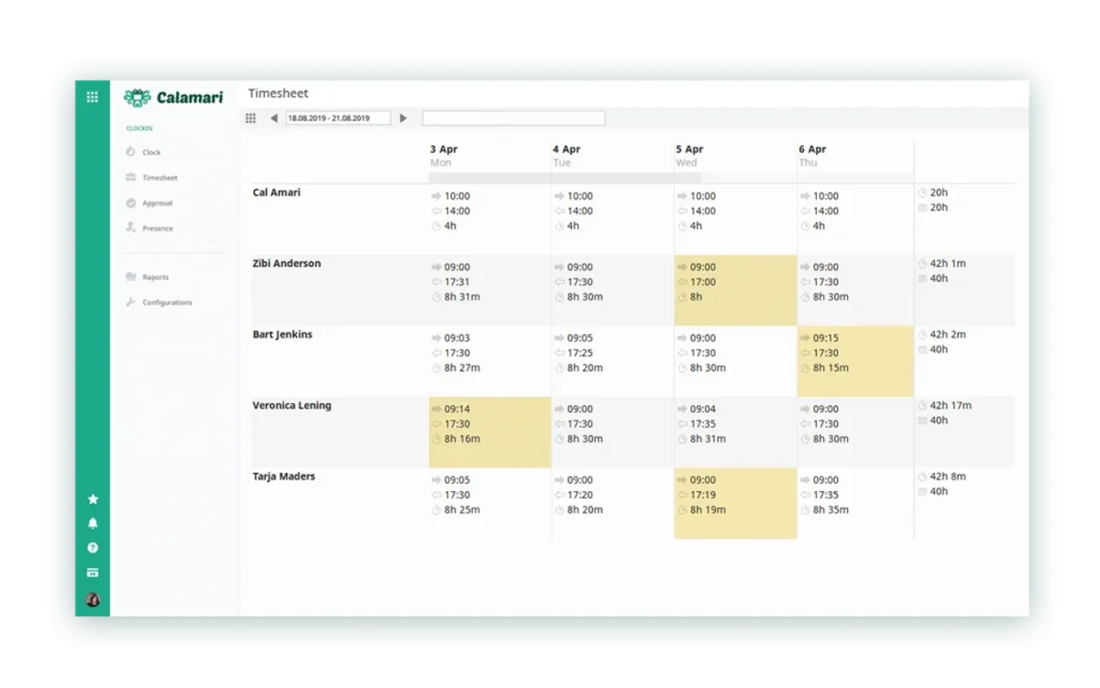Click Tarja Maders' total 42h 8m

tap(948, 476)
